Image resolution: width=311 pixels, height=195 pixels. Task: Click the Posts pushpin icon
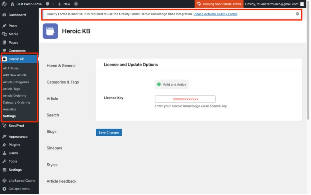pos(4,26)
